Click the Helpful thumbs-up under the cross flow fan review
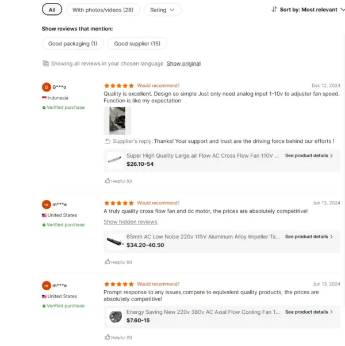The height and width of the screenshot is (346, 345). tap(108, 262)
